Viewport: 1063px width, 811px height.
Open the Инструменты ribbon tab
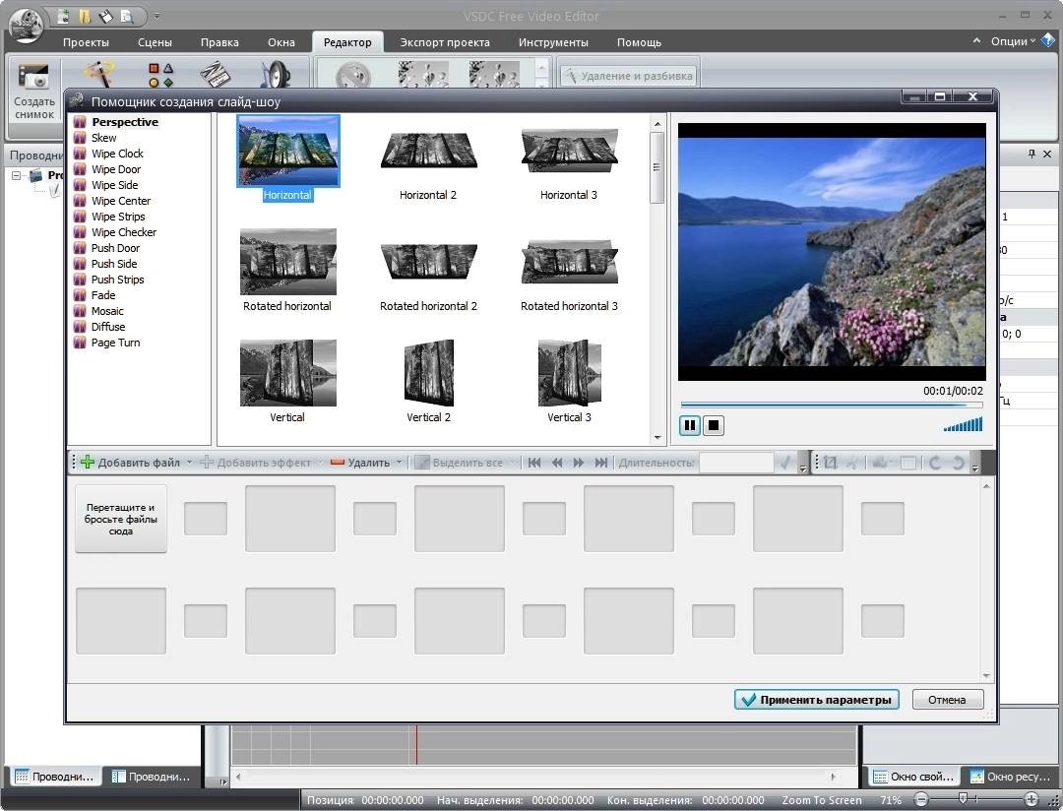553,42
